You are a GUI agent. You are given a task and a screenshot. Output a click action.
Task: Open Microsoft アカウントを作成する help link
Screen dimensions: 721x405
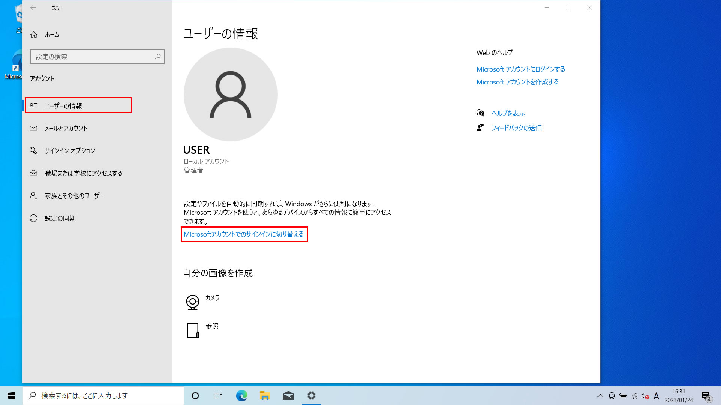[x=517, y=82]
